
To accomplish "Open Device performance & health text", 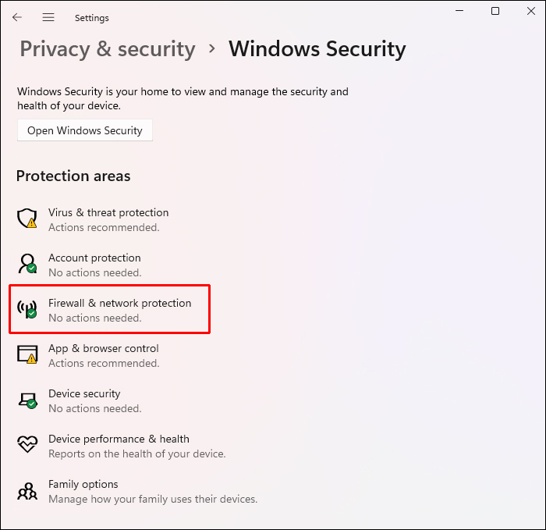I will coord(119,439).
